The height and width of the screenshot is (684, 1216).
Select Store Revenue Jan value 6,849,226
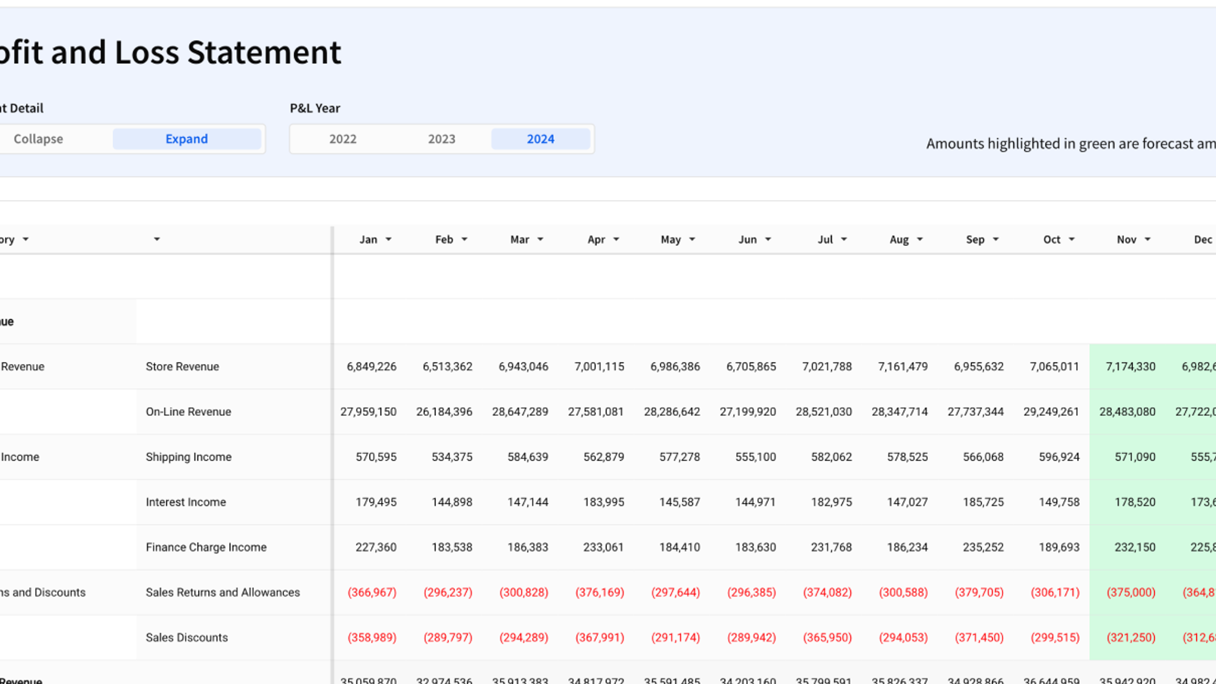[x=371, y=367]
